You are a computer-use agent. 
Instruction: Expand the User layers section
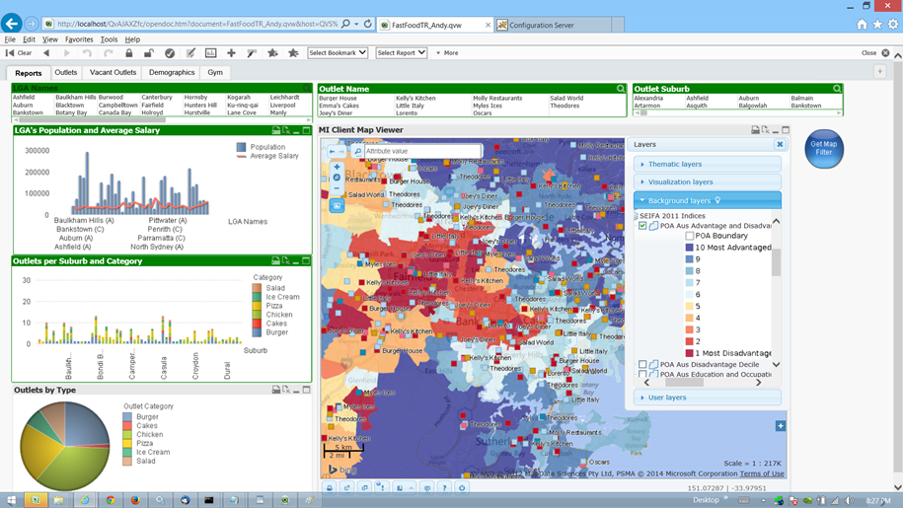tap(708, 398)
